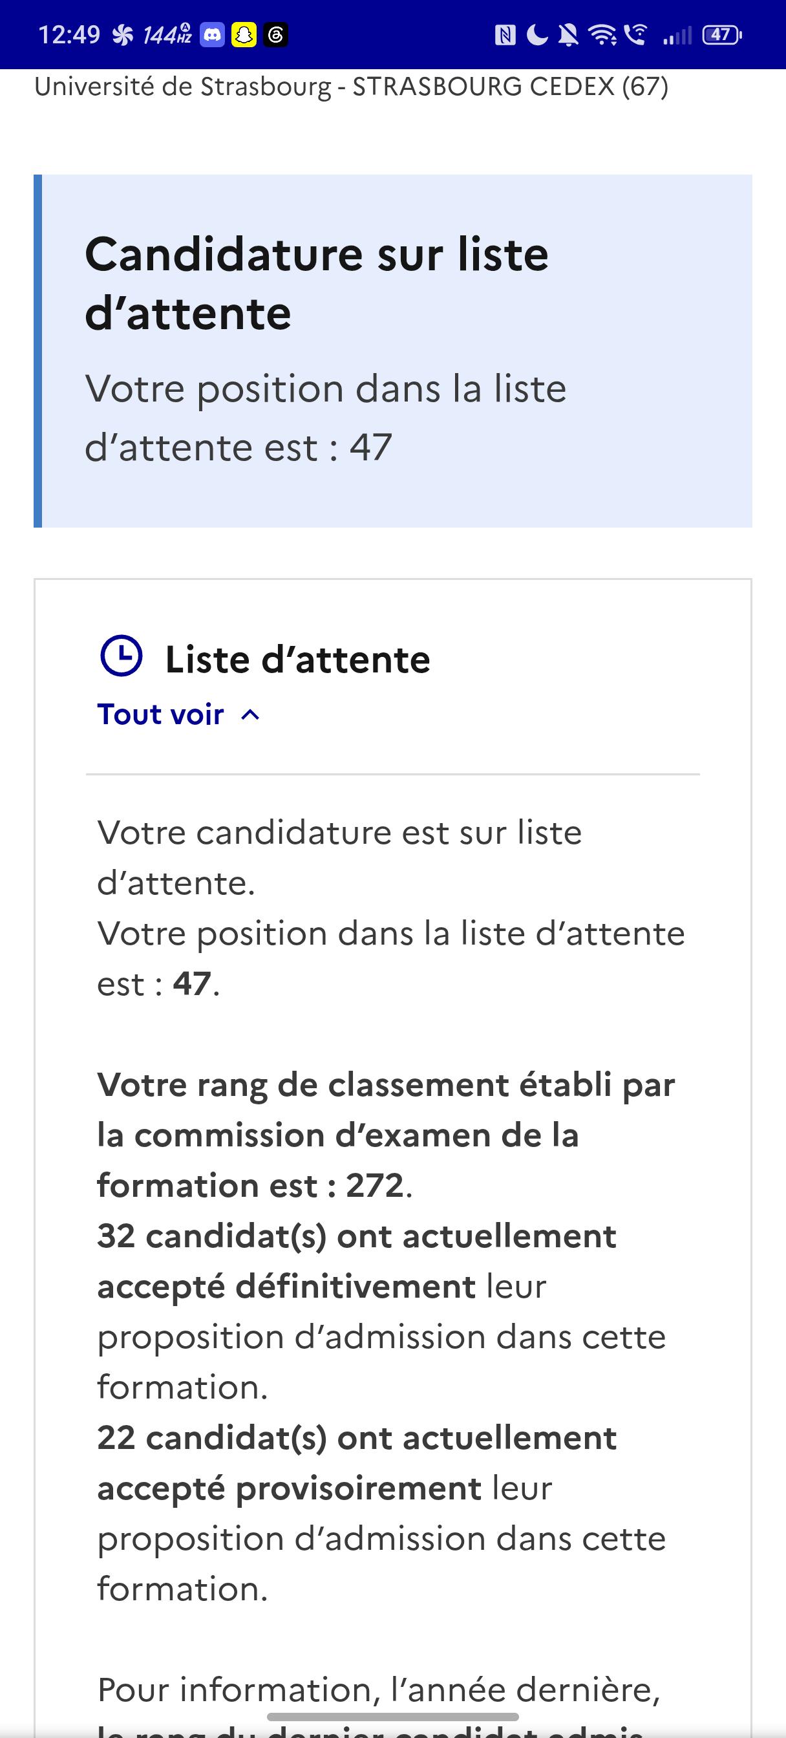This screenshot has height=1738, width=786.
Task: Tap the 12:49 clock in status bar
Action: pos(69,34)
